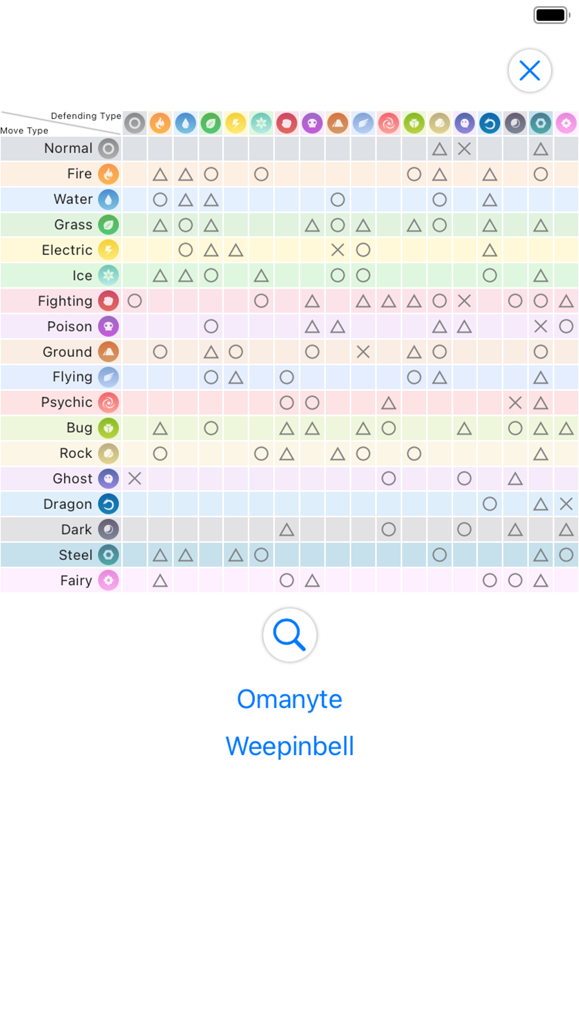Tap the Ghost move type row icon

[108, 479]
